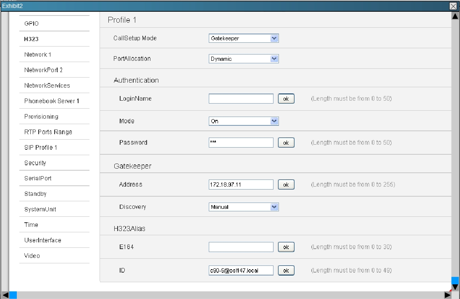Click the blue horizontal scrollbar thumb
460x299 pixels.
13,295
